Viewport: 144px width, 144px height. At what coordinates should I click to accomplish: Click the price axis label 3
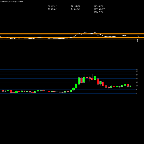pyautogui.click(x=137, y=93)
